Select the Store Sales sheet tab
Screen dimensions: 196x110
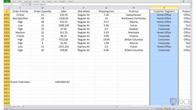pyautogui.click(x=16, y=106)
